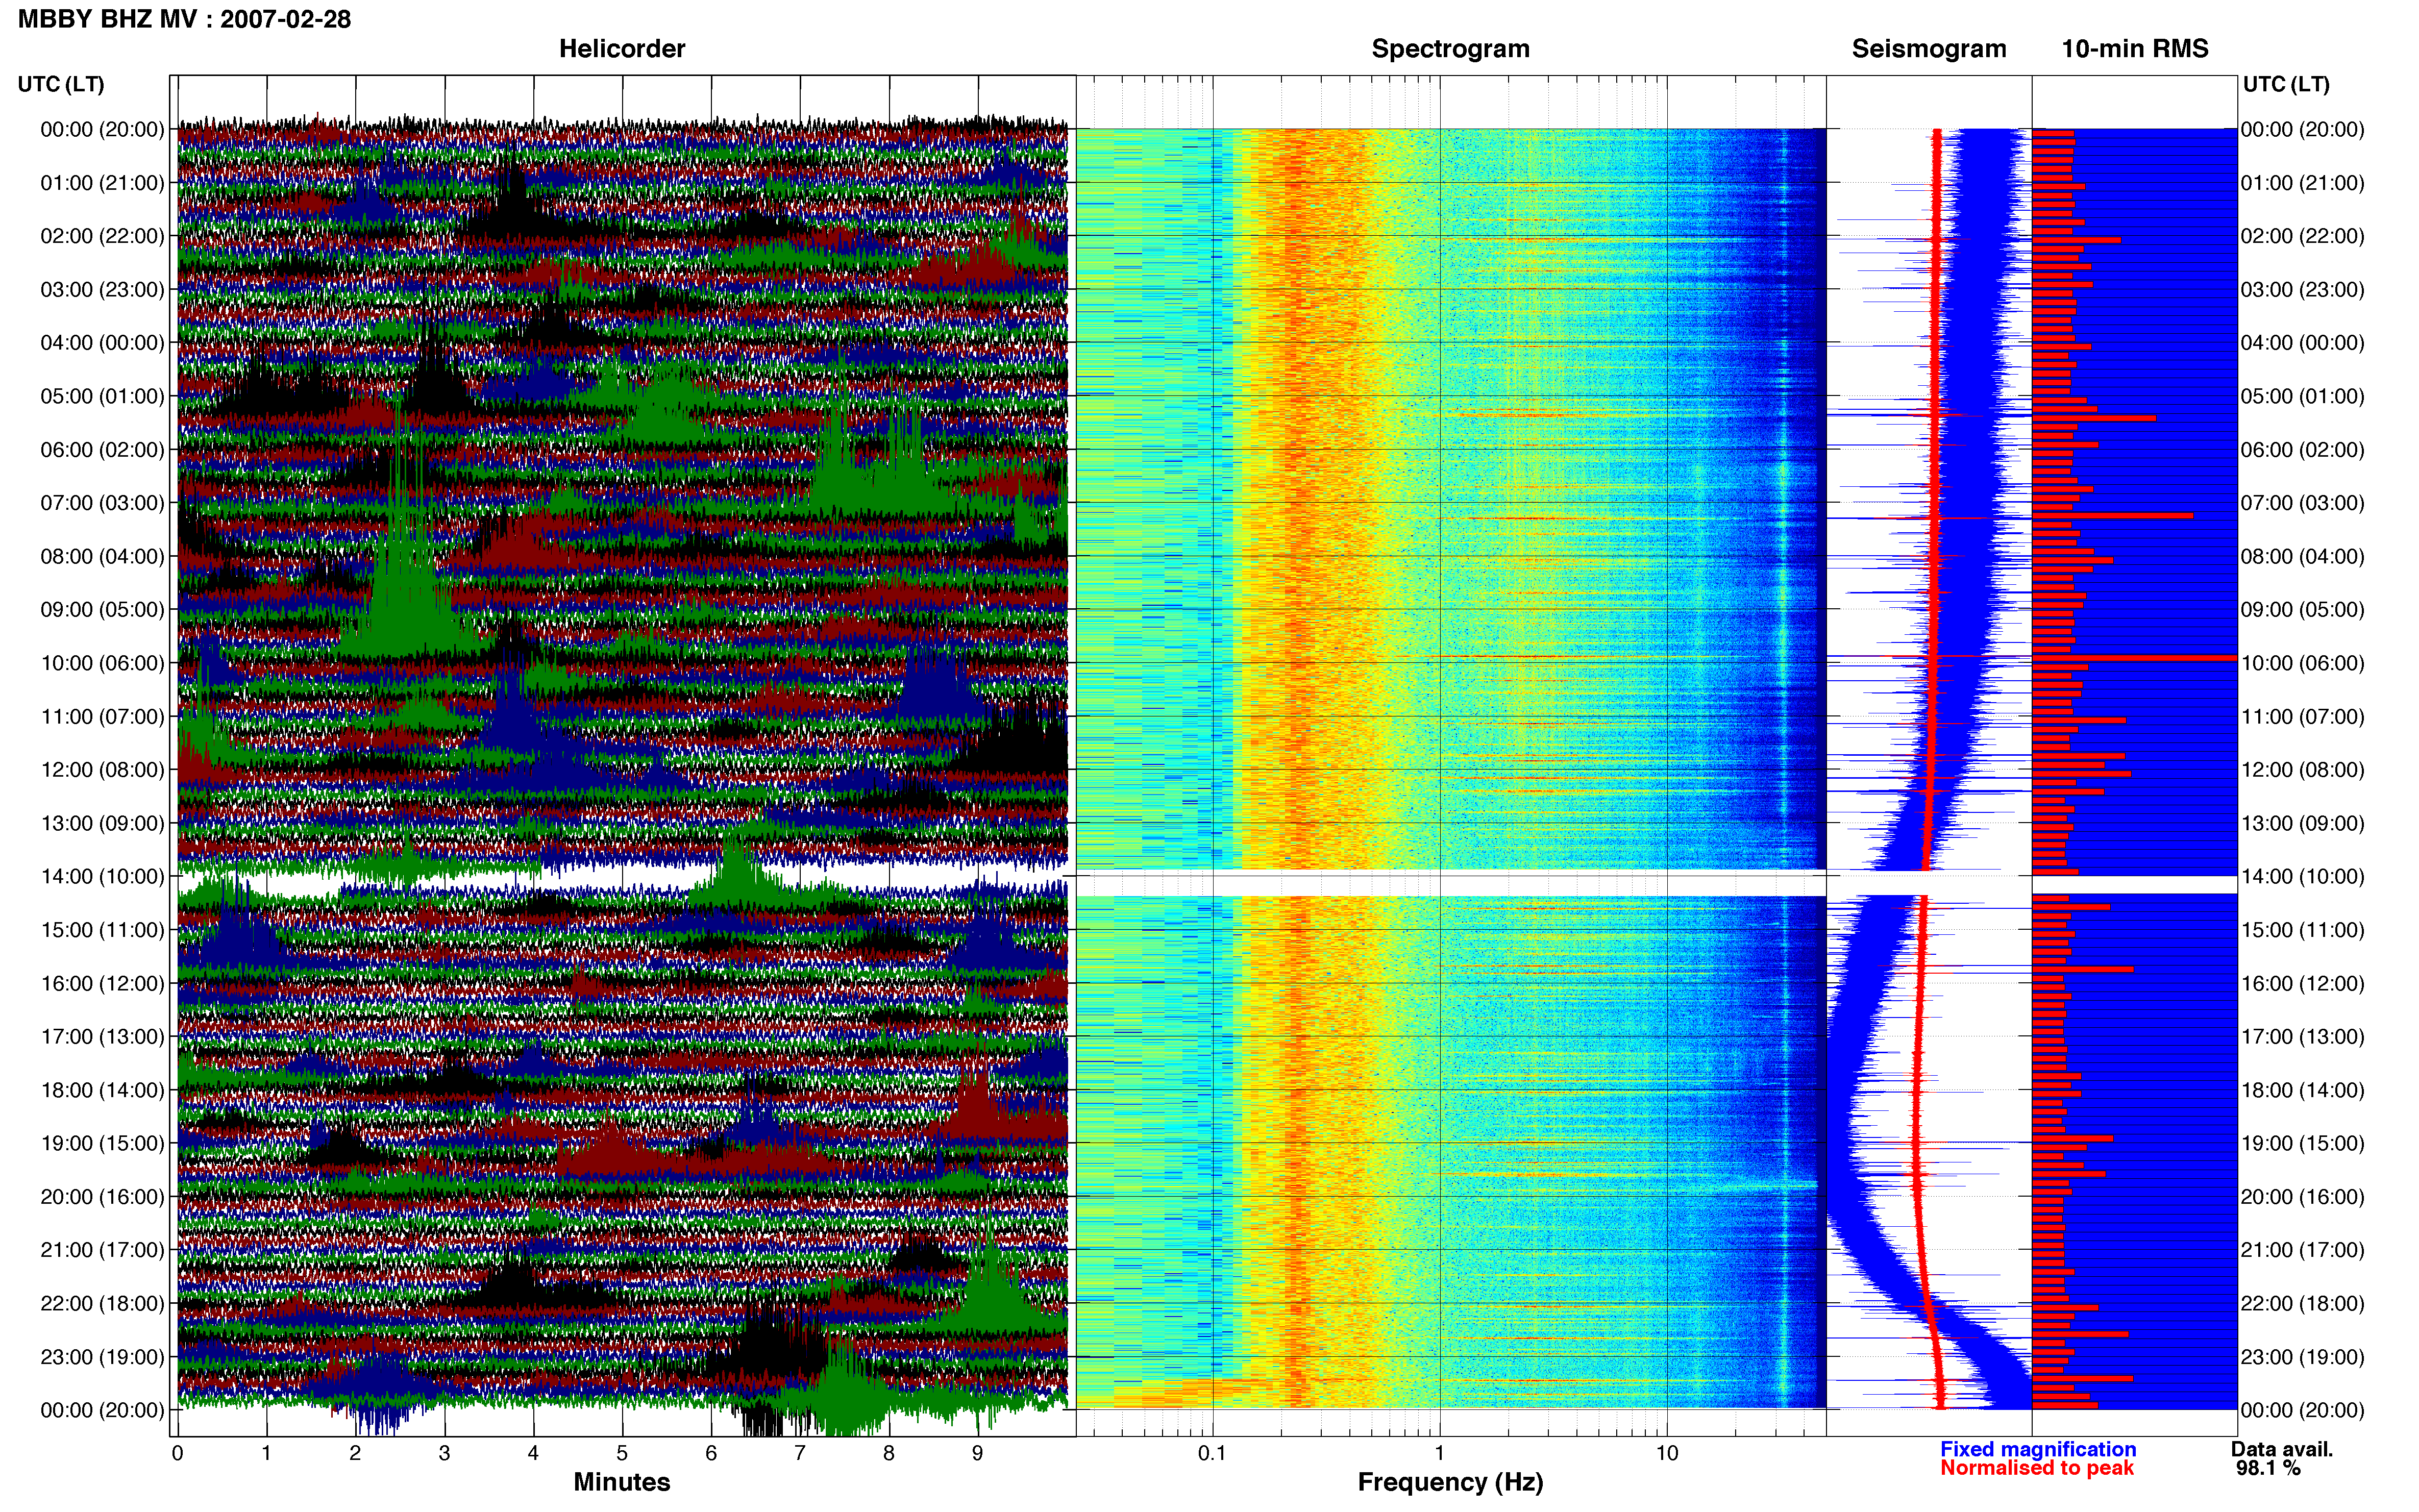Click the longest RMS bar near 10:00
The image size is (2419, 1512).
click(x=2134, y=657)
